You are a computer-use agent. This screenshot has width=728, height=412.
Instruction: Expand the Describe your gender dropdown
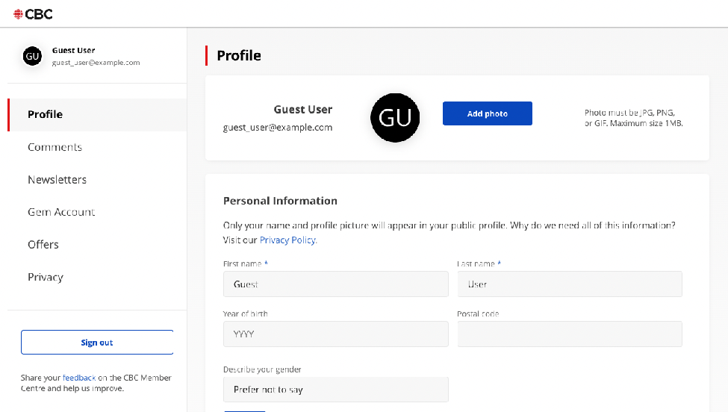tap(336, 390)
